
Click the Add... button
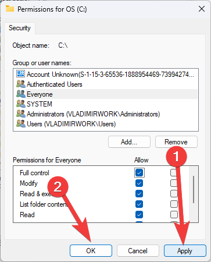tap(129, 142)
